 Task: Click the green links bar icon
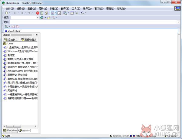click(6, 27)
